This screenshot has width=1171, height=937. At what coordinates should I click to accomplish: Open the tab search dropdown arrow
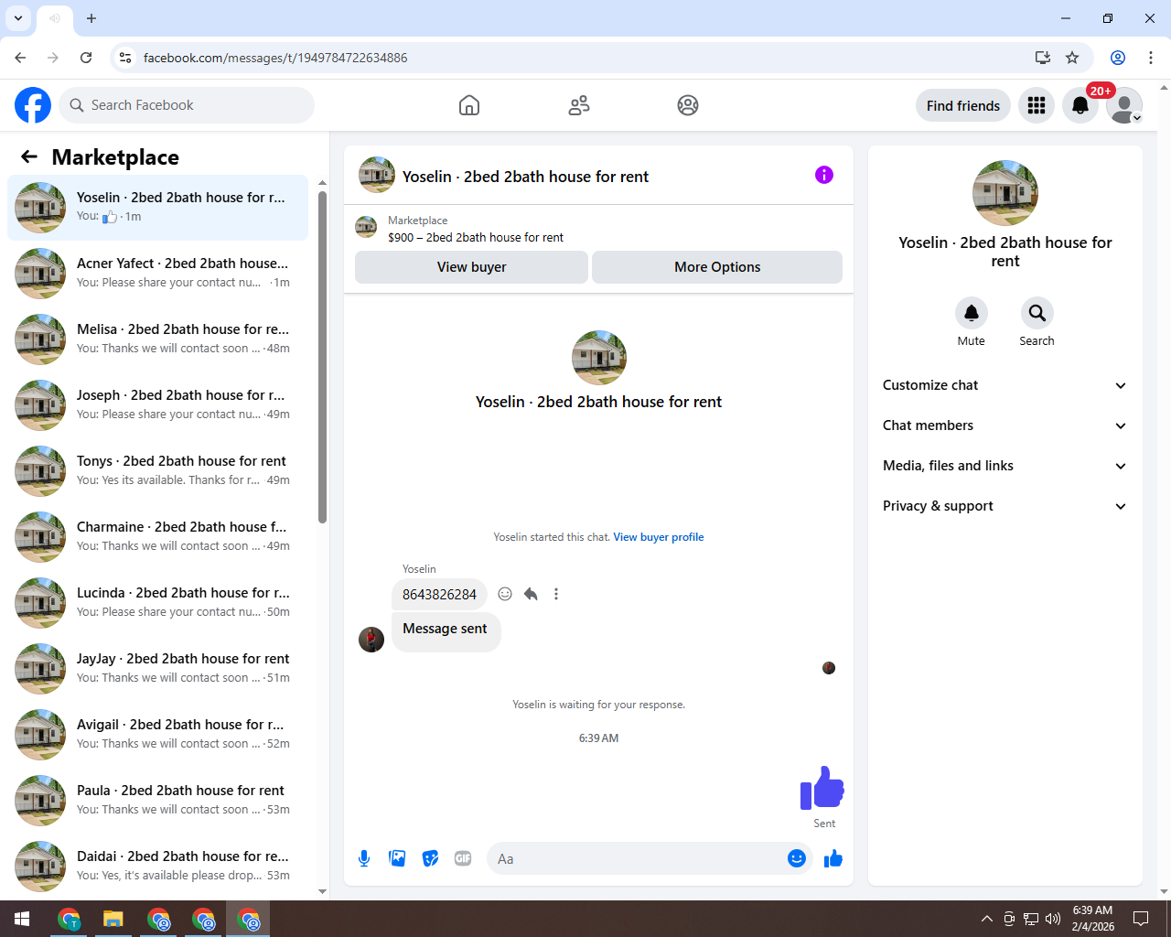click(x=18, y=18)
